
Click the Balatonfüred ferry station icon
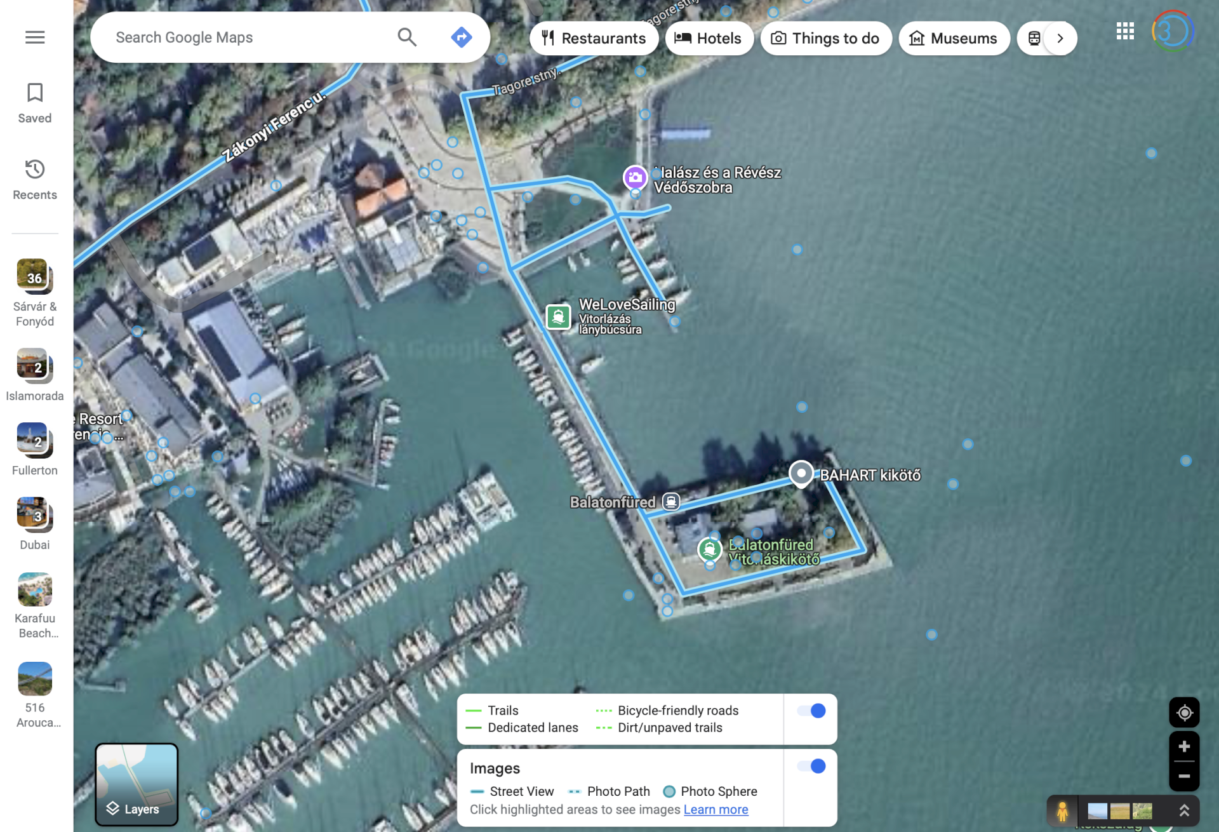(671, 502)
